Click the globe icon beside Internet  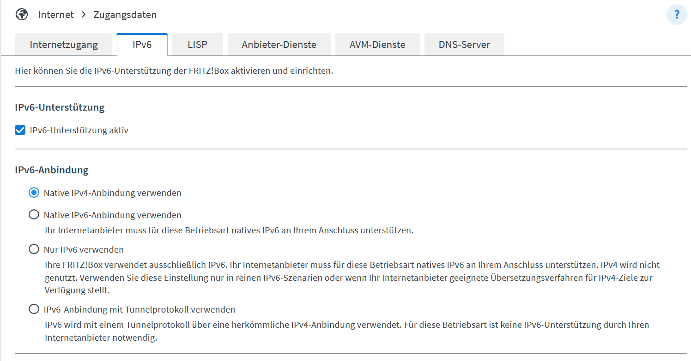(x=22, y=14)
